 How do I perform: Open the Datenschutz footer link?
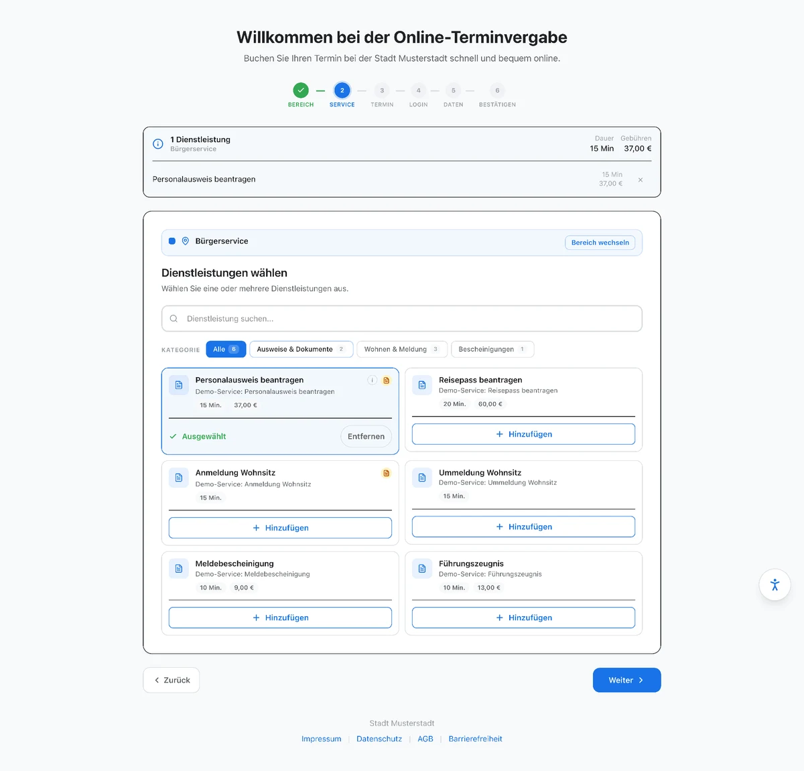379,739
